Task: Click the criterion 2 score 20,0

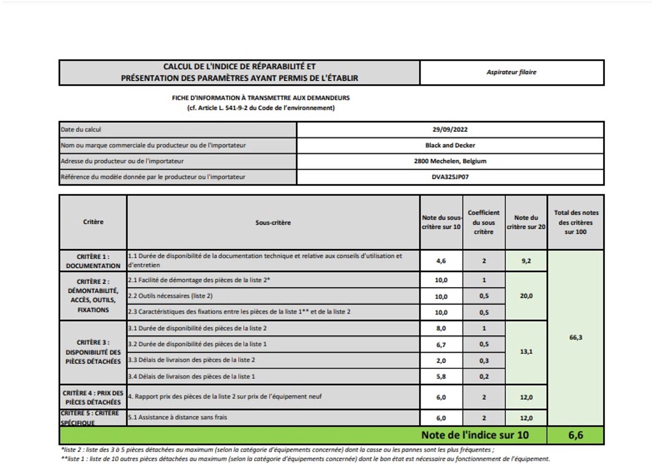Action: tap(526, 296)
